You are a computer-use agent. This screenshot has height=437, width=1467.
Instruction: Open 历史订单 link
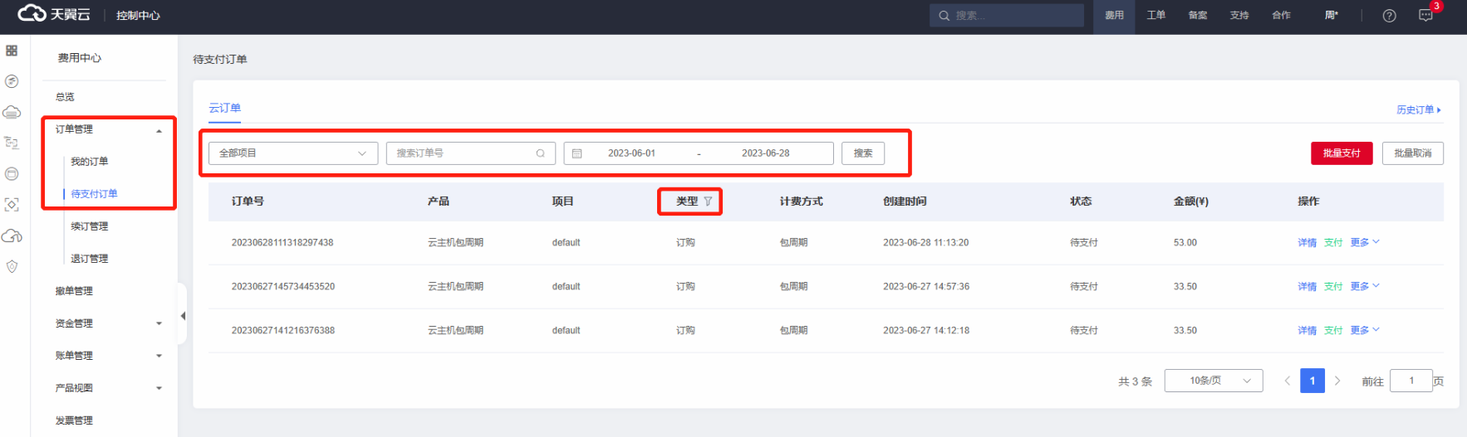pyautogui.click(x=1418, y=109)
